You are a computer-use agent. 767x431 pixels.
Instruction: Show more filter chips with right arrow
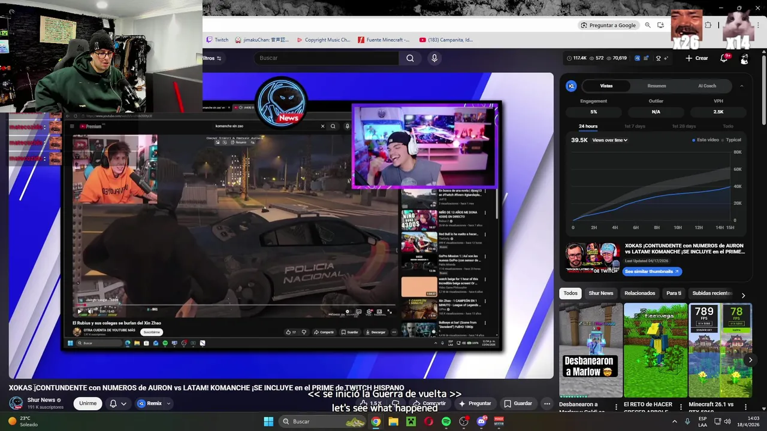743,295
